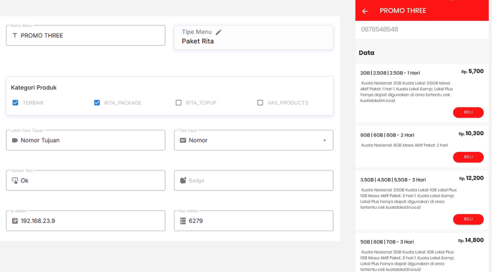Uncheck the RITA_PACKAGE checkbox

(97, 103)
